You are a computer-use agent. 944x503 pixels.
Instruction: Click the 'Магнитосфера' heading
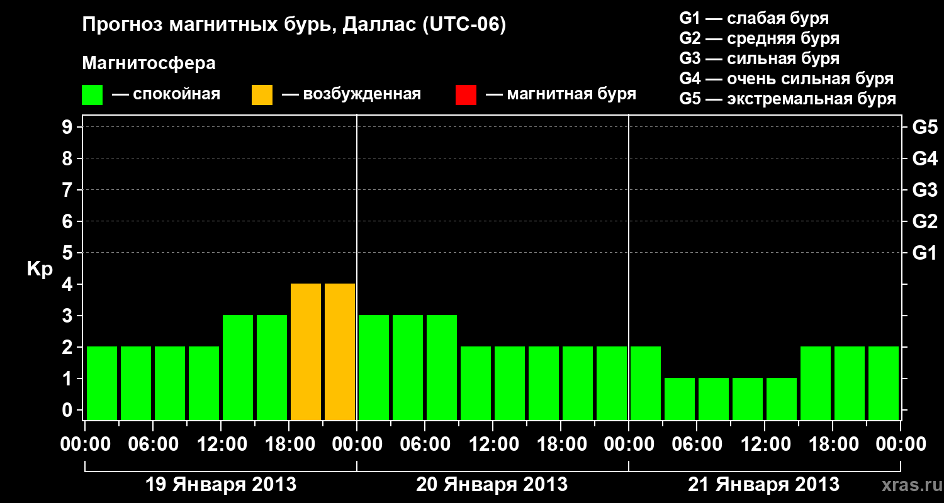point(149,64)
